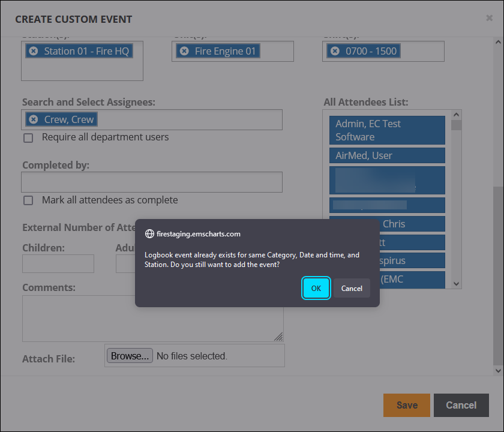Enable Mark all attendees as complete
Image resolution: width=504 pixels, height=432 pixels.
pos(28,200)
